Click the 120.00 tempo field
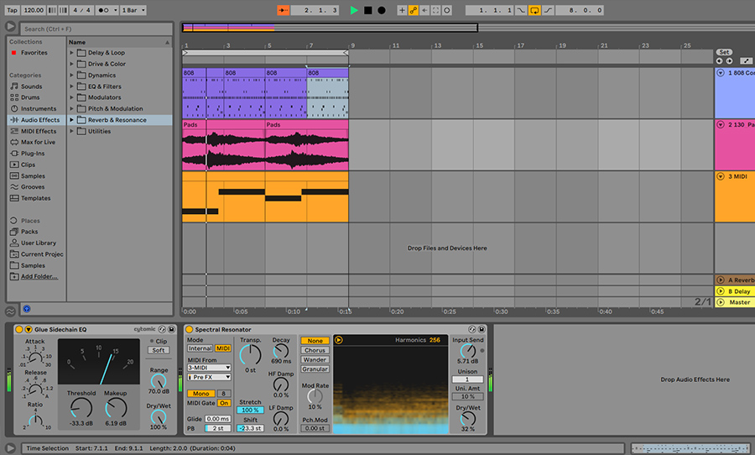Screen dimensions: 755x455 tap(34, 10)
